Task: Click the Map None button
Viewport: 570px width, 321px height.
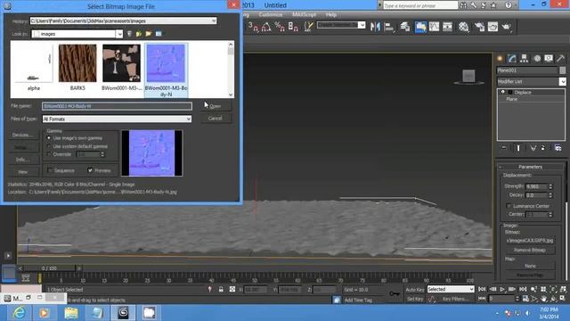Action: coord(530,266)
